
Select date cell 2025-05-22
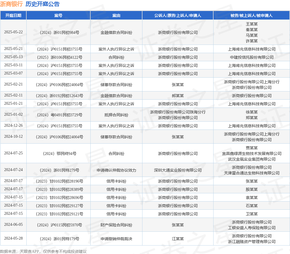(13, 32)
